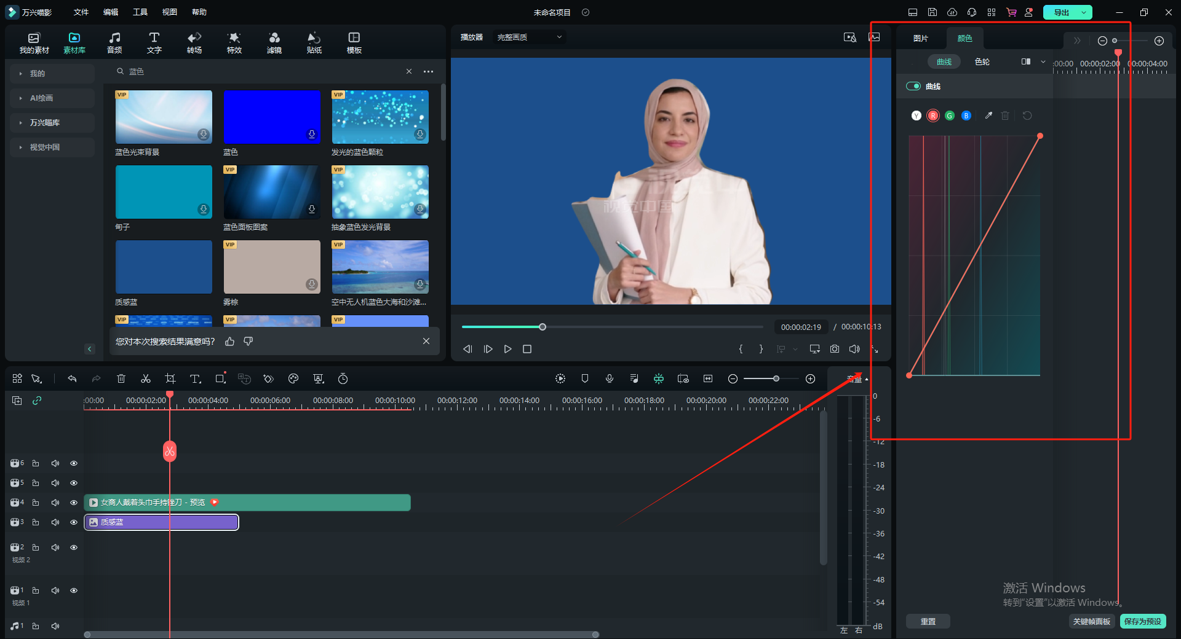The width and height of the screenshot is (1181, 639).
Task: Open the 文件 menu
Action: tap(81, 12)
